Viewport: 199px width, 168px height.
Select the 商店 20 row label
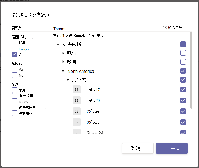[93, 100]
